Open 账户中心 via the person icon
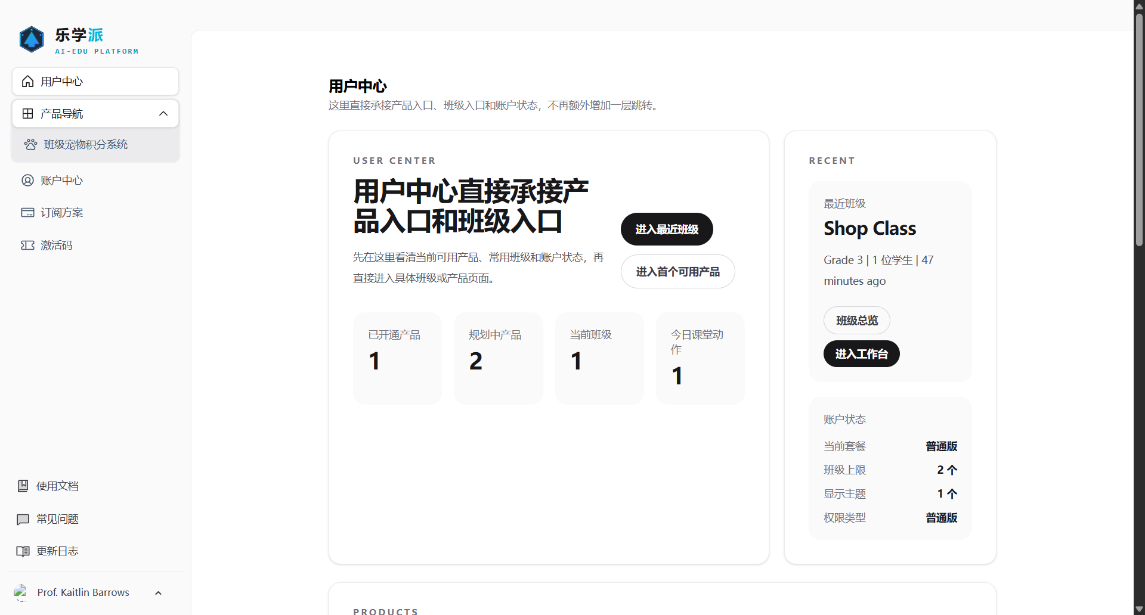Image resolution: width=1145 pixels, height=615 pixels. point(27,180)
